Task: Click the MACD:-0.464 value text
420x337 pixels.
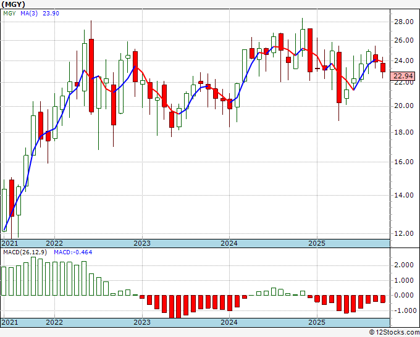Action: coord(73,252)
